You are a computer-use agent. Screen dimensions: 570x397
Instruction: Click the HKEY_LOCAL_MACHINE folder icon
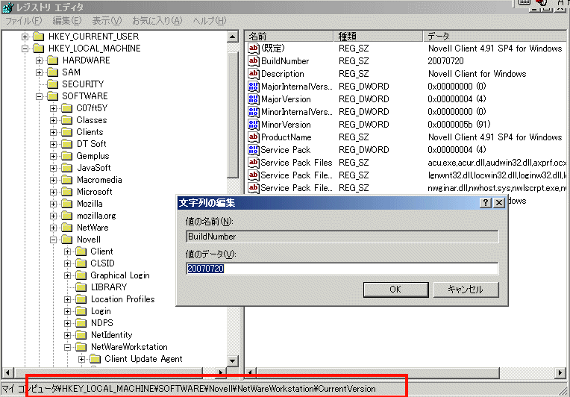pyautogui.click(x=39, y=49)
